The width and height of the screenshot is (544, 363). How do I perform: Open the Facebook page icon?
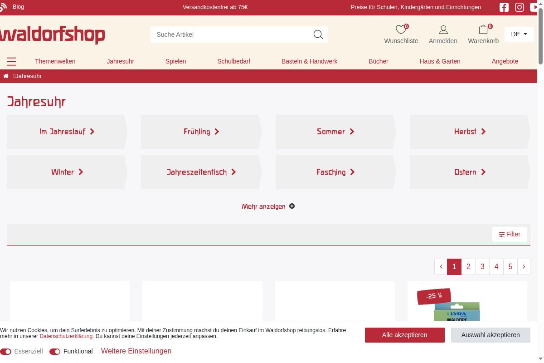point(504,7)
